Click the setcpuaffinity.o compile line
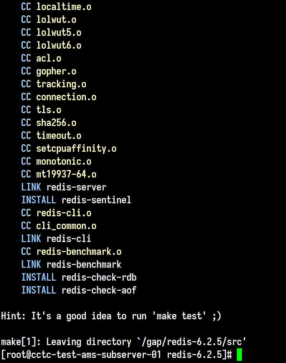Viewport: 286px width, 363px height. pos(69,149)
